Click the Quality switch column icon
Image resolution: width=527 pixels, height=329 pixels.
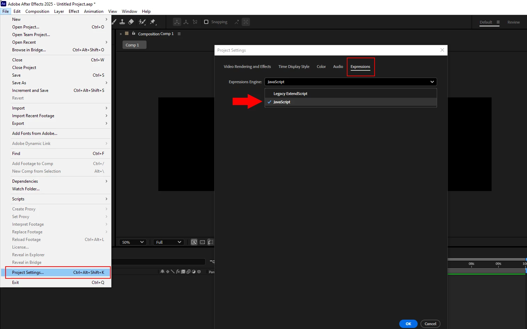click(x=173, y=272)
